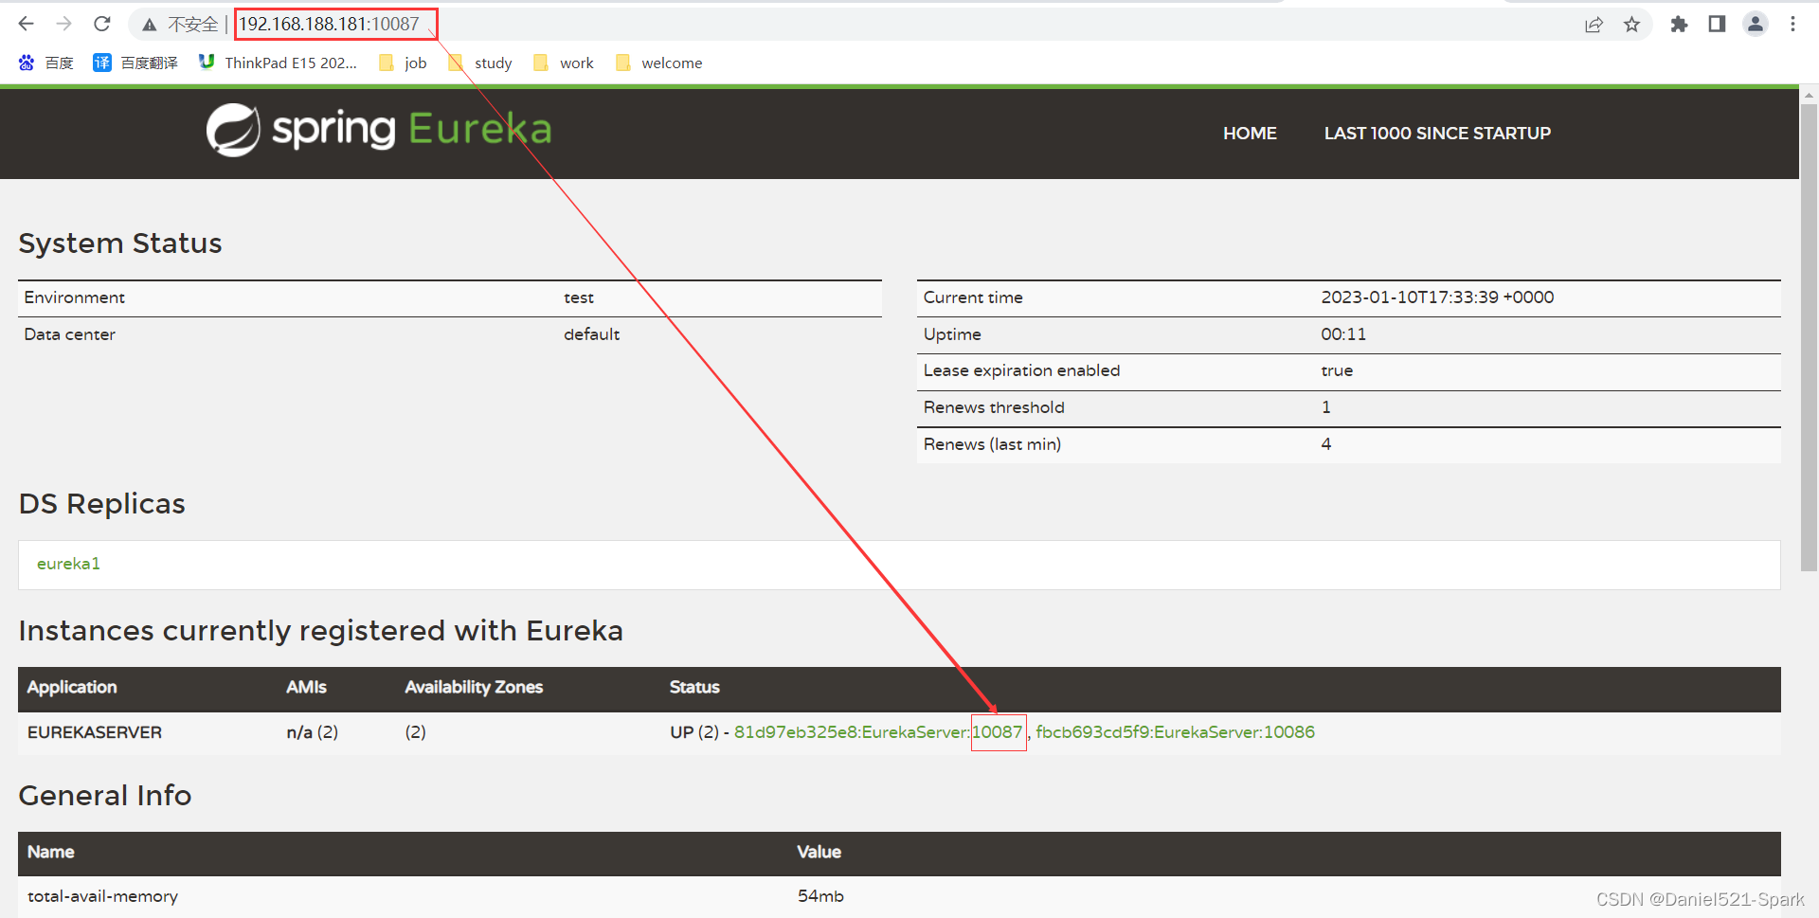The height and width of the screenshot is (918, 1819).
Task: Click the System Status heading
Action: point(120,243)
